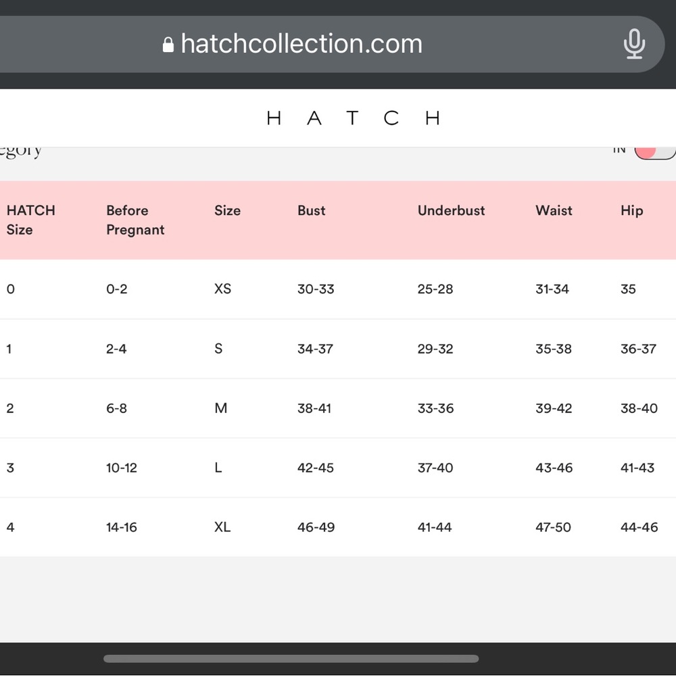Click the HATCH Size column header
This screenshot has height=676, width=676.
tap(30, 220)
